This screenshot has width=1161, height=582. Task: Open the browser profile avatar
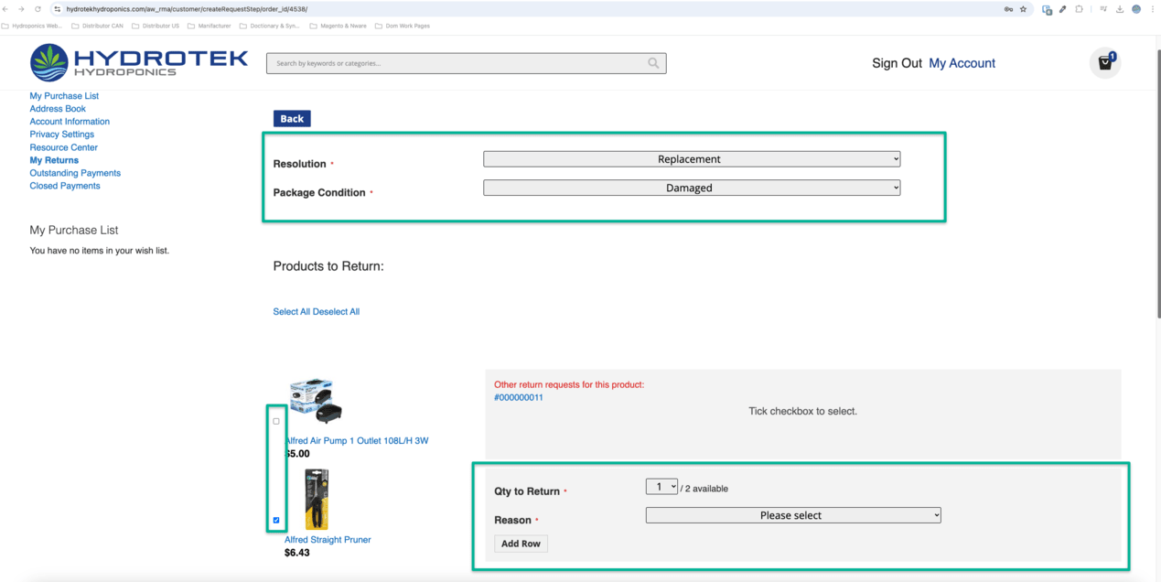1136,9
